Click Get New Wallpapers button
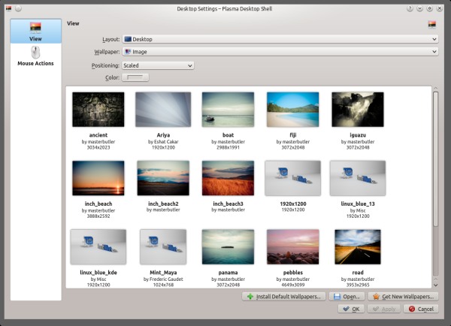 click(404, 297)
